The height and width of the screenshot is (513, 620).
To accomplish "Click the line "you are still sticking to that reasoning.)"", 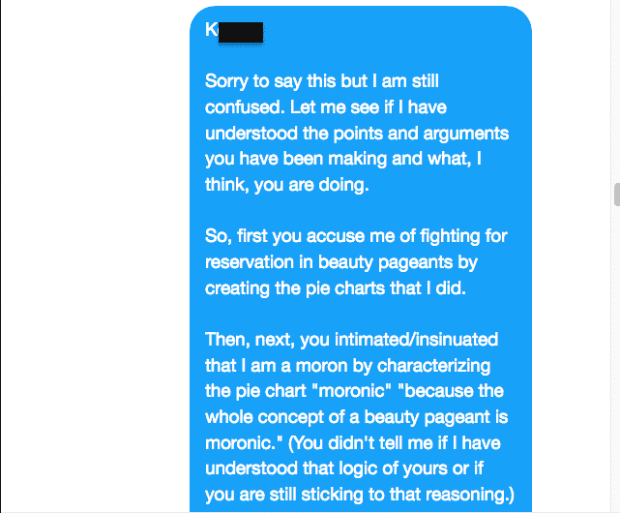I will pos(360,495).
